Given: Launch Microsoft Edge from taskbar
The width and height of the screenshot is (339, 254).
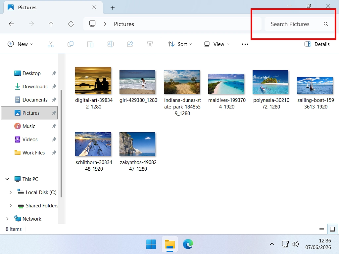Looking at the screenshot, I should point(188,244).
